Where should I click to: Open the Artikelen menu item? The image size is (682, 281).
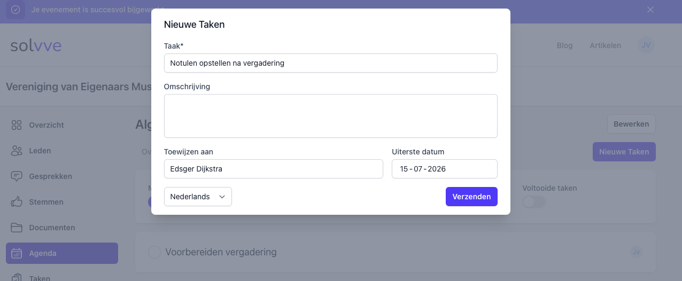pos(605,45)
